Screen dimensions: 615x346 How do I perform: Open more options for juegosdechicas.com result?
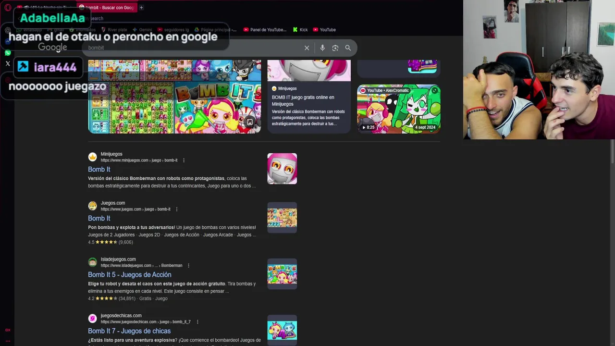[197, 322]
